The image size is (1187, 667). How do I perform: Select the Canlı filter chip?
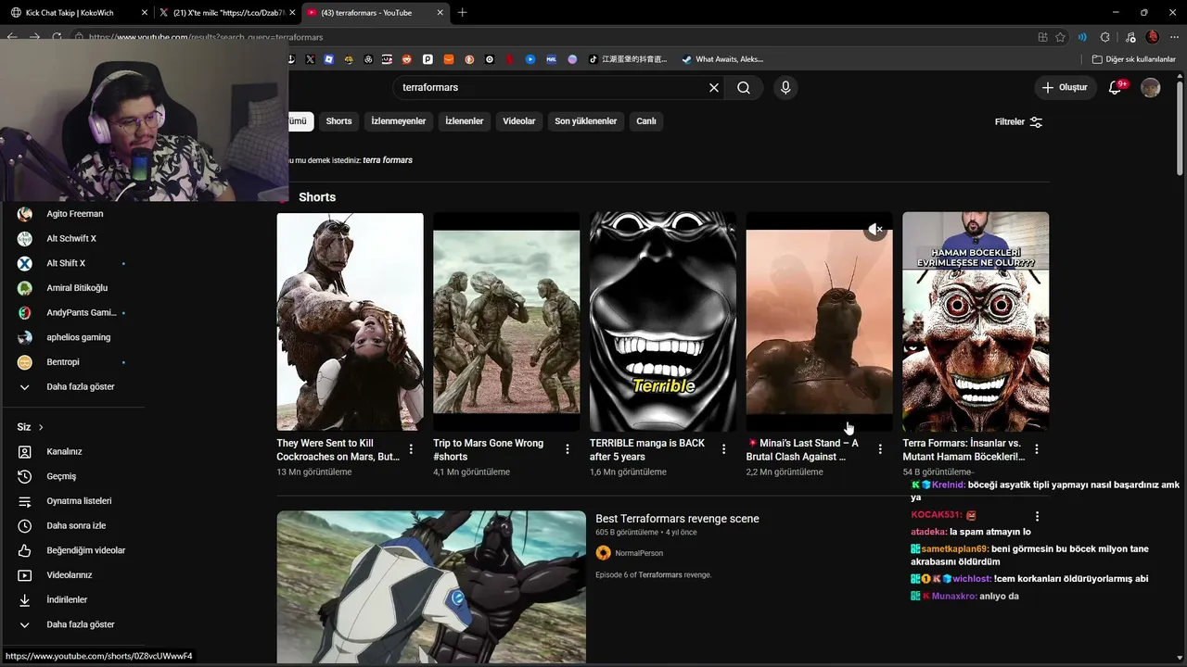click(646, 121)
